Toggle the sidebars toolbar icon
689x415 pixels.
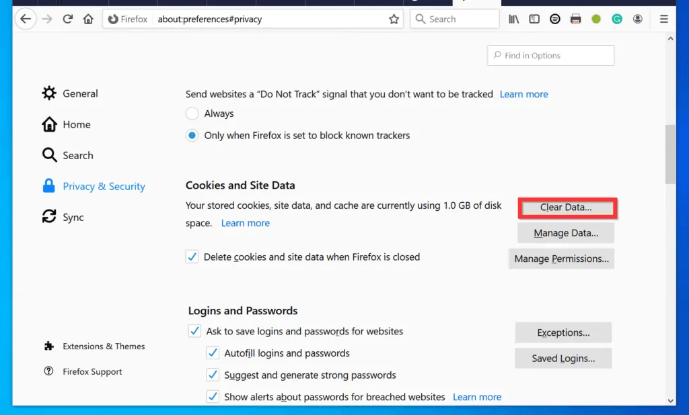[534, 19]
